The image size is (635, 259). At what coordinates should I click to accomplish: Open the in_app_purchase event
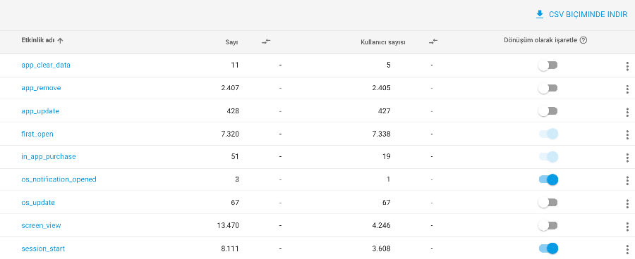(x=49, y=156)
